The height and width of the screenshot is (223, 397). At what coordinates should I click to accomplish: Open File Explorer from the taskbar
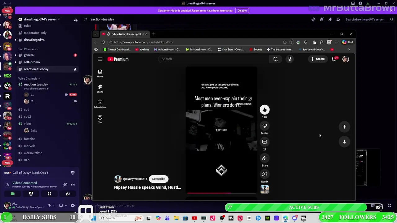[176, 218]
